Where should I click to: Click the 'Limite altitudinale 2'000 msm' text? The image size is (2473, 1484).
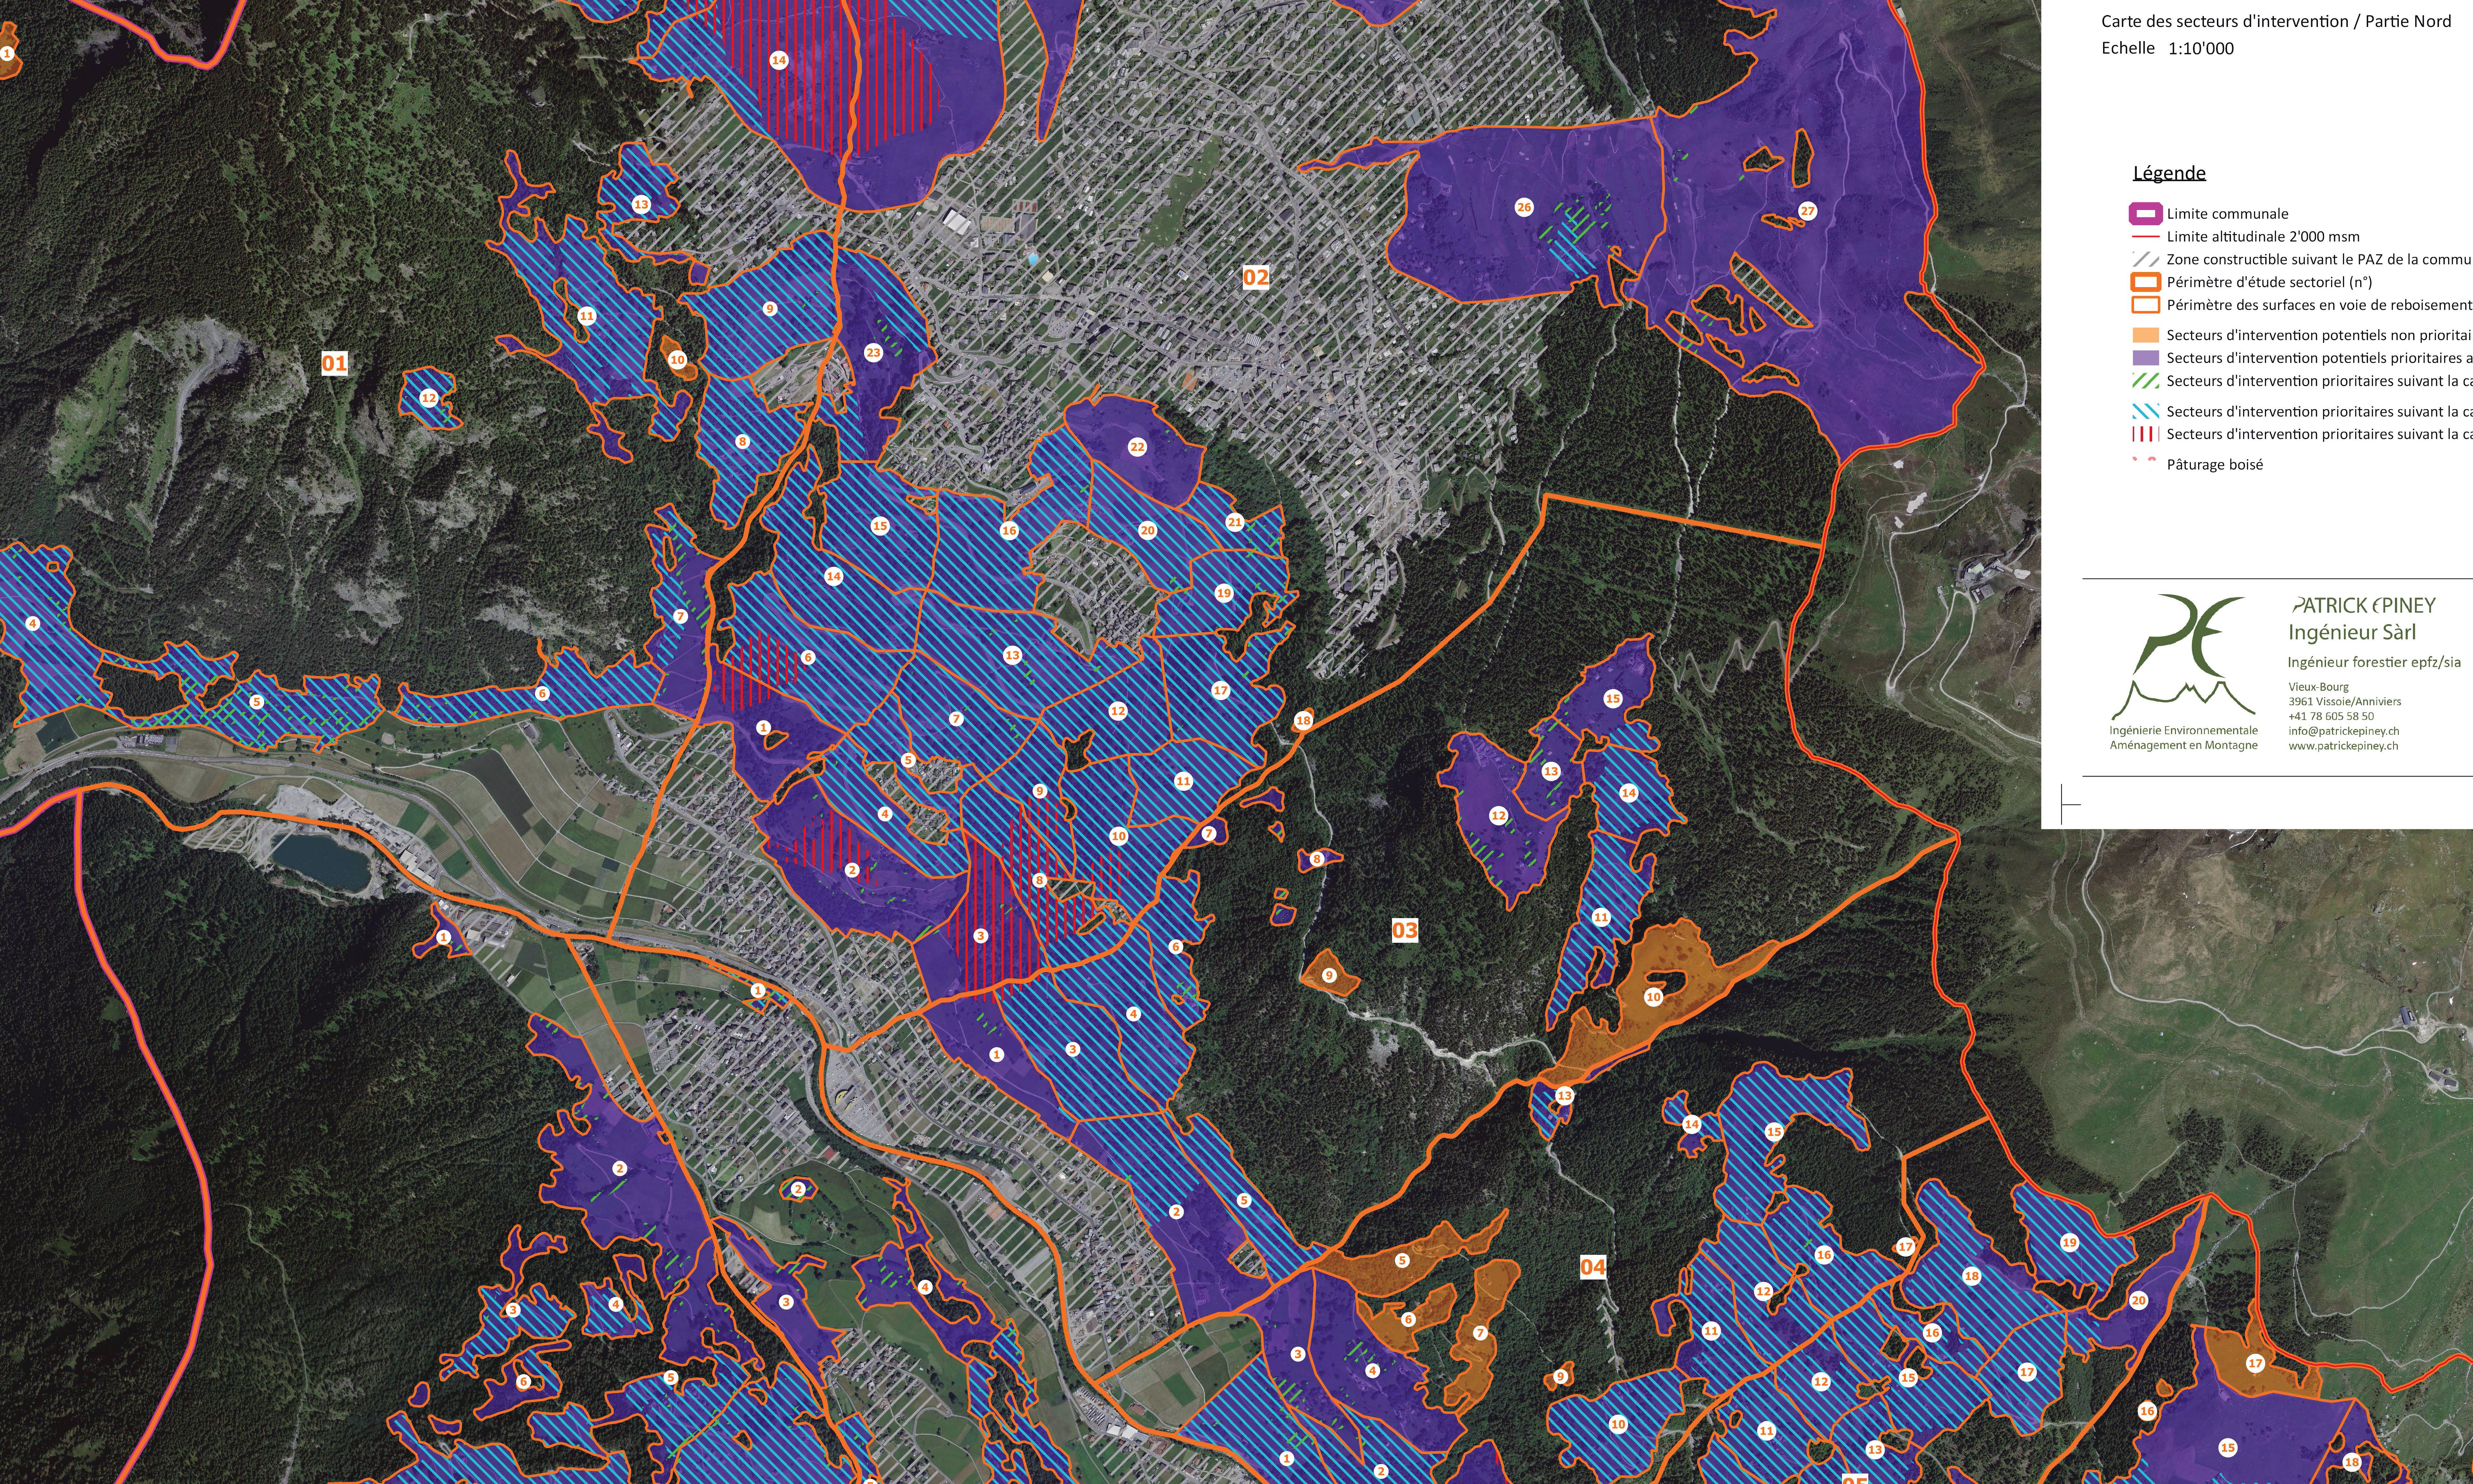tap(2263, 237)
